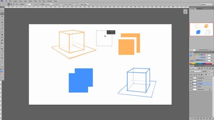Open the Layer menu
Screen dimensions: 214x120
click(20, 1)
